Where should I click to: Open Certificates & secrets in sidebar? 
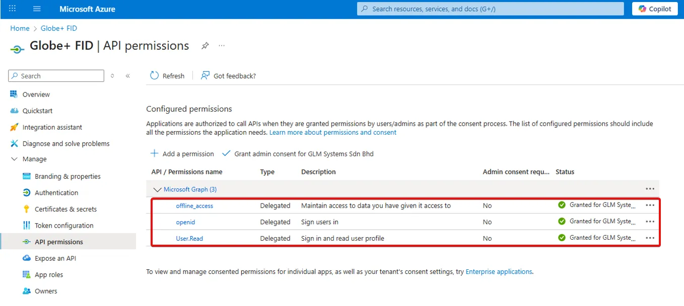click(65, 209)
